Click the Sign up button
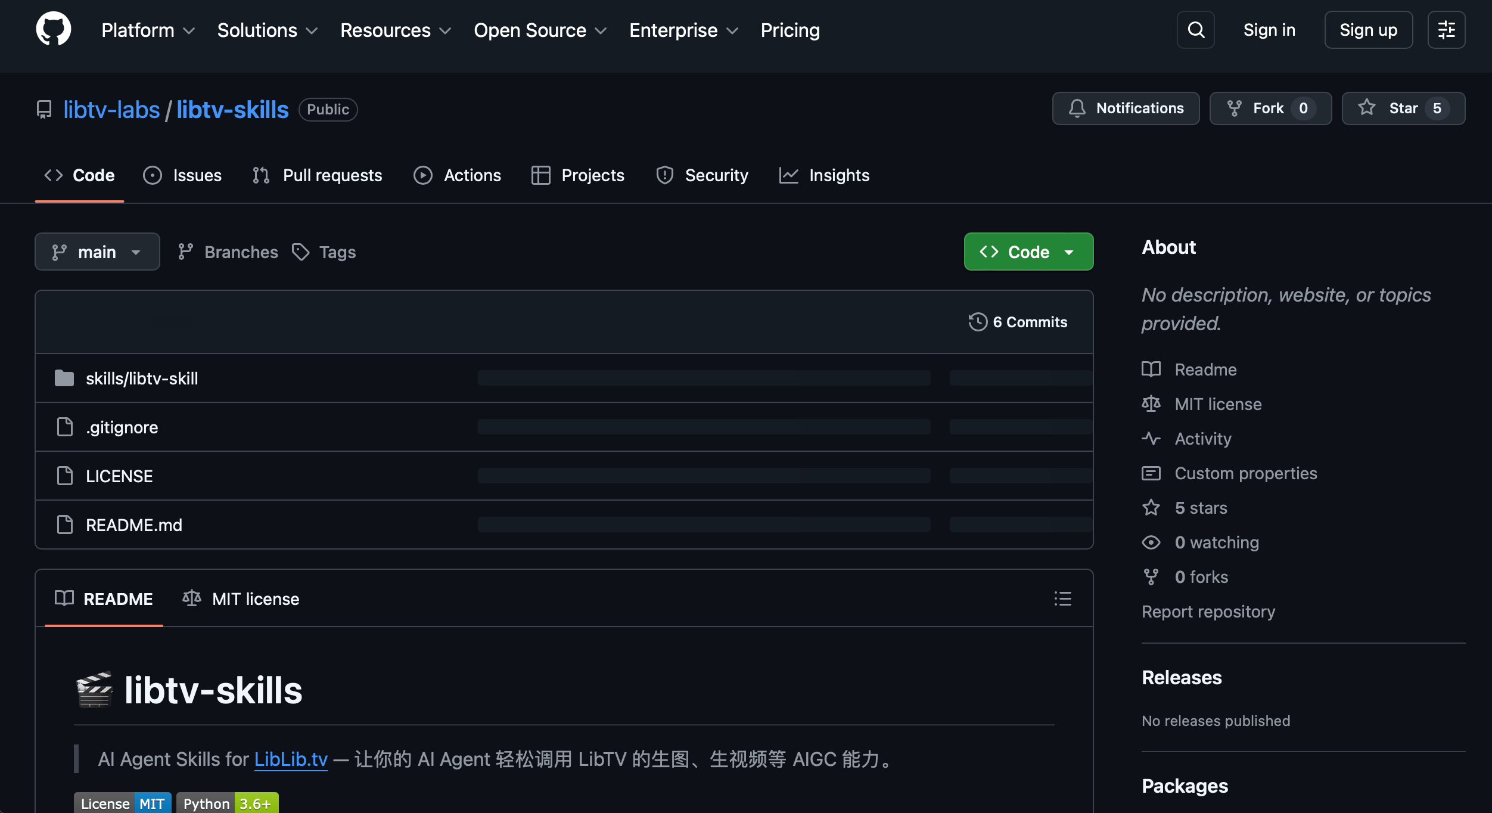The height and width of the screenshot is (813, 1492). coord(1368,30)
